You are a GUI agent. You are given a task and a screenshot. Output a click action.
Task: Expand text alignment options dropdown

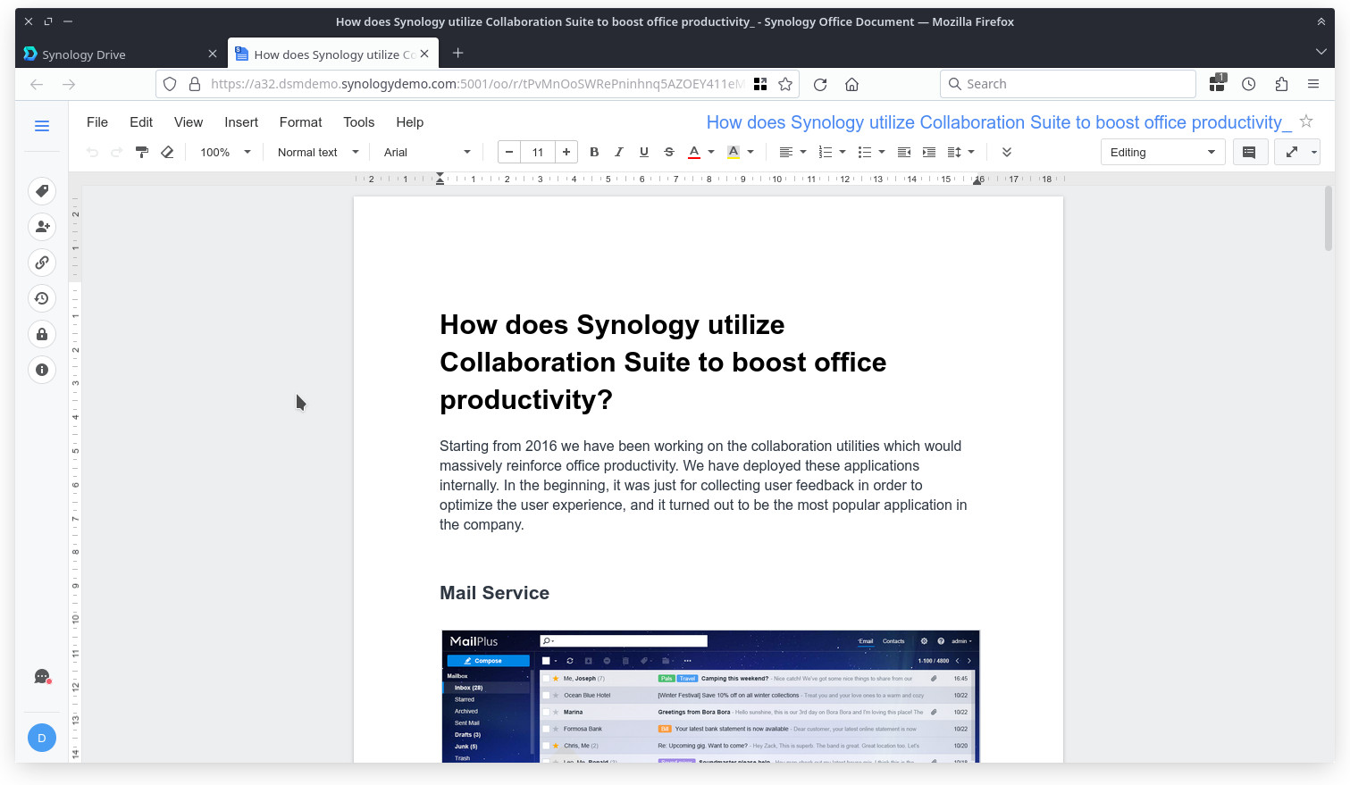[x=803, y=152]
